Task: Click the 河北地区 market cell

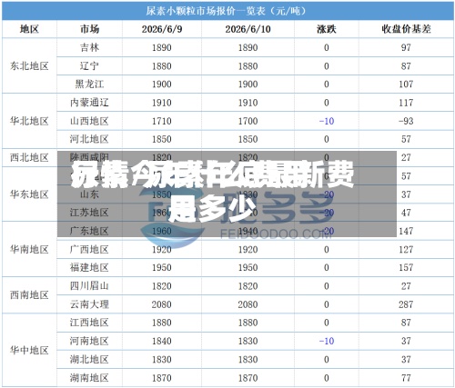Action: pyautogui.click(x=89, y=139)
